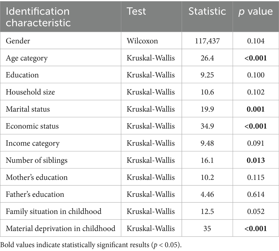Click the Father's education cell
The height and width of the screenshot is (251, 279).
(35, 194)
